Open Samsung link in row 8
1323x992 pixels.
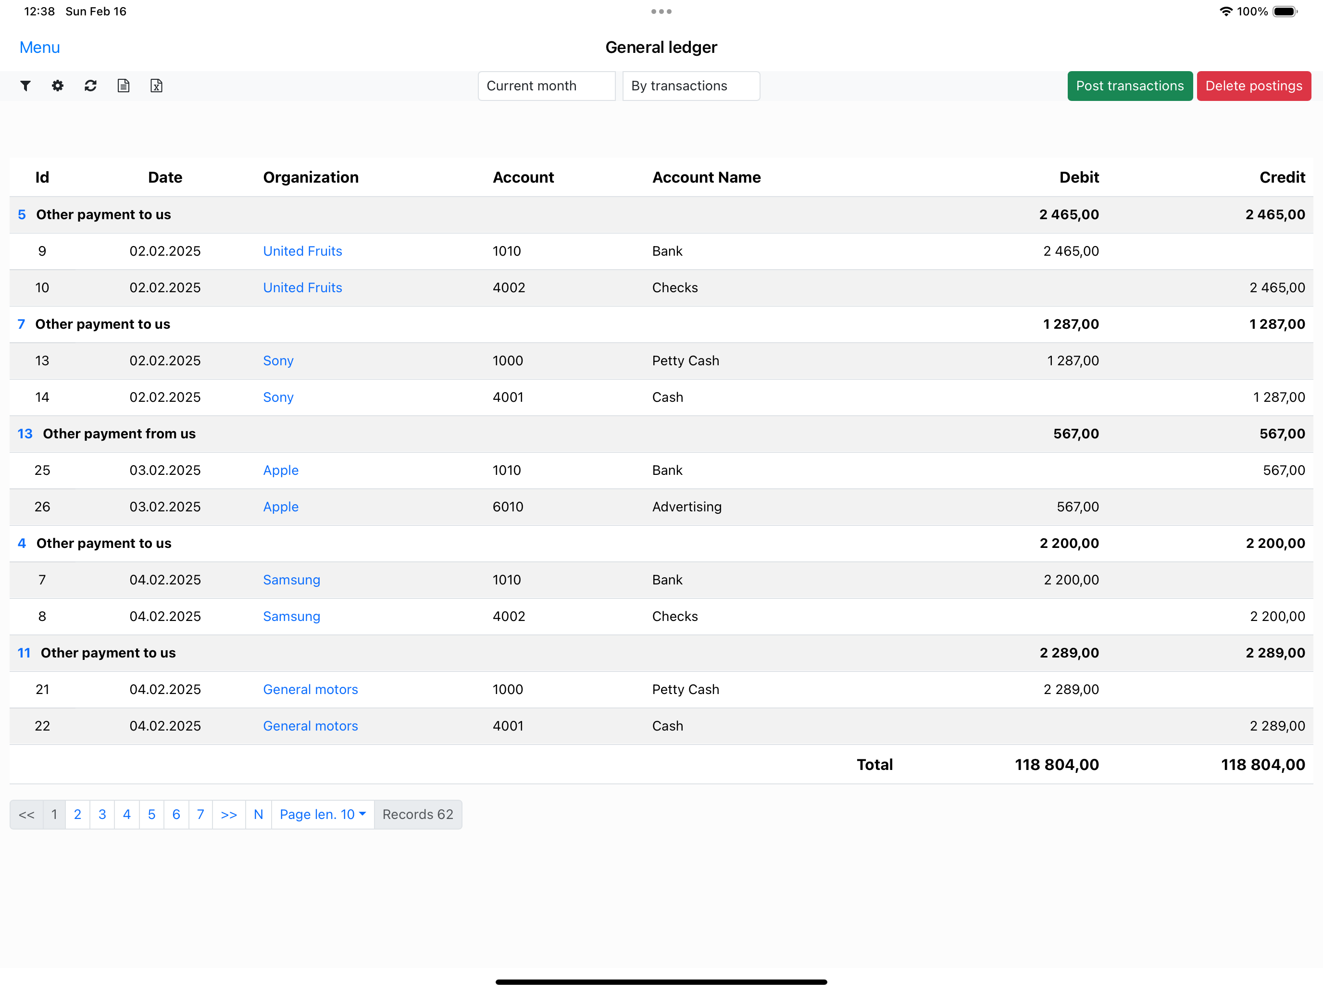(x=292, y=617)
